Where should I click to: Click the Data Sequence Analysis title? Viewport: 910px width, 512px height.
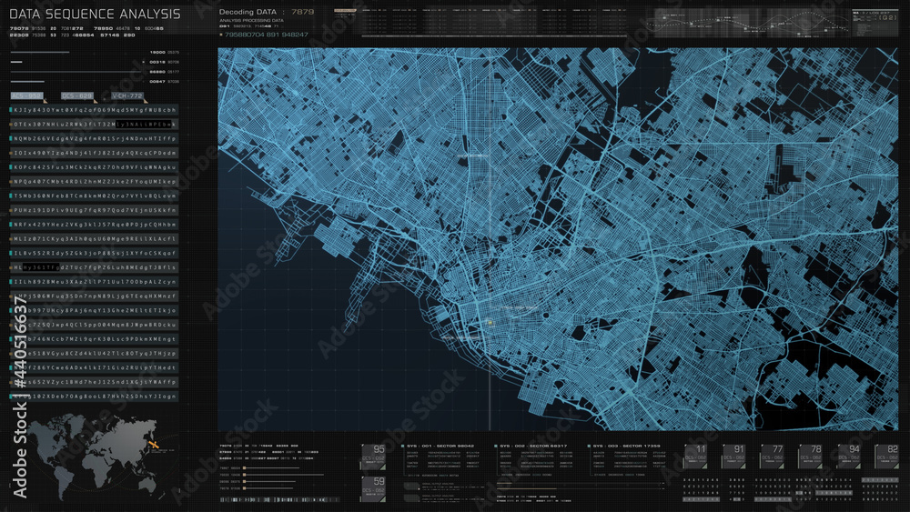(x=96, y=14)
